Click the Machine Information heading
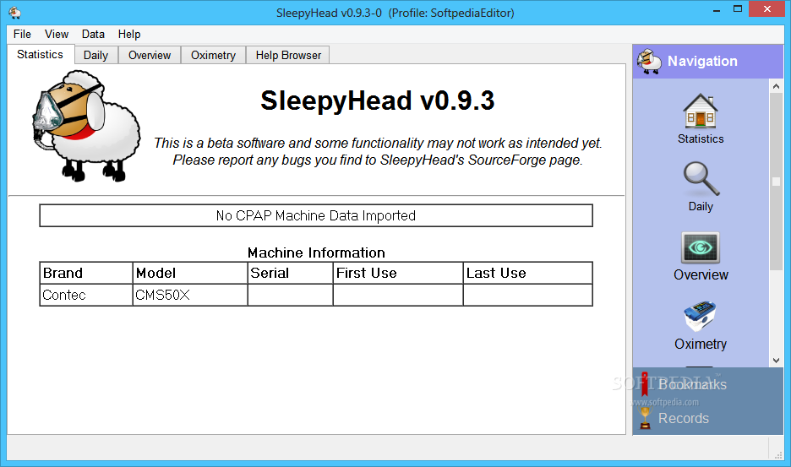 [x=316, y=253]
